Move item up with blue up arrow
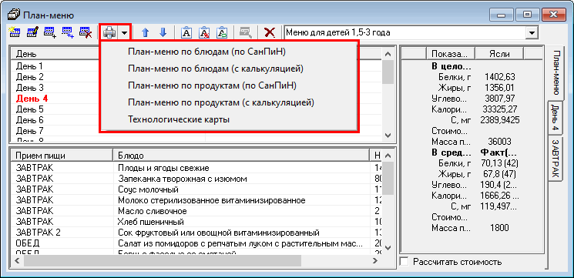The width and height of the screenshot is (574, 278). (146, 32)
